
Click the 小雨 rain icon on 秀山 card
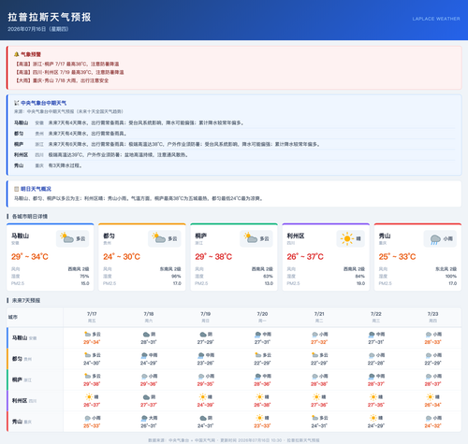[435, 239]
